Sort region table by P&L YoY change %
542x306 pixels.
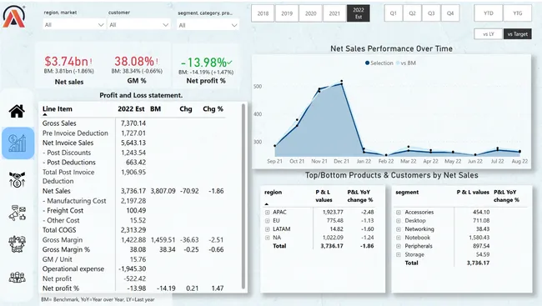coord(360,196)
